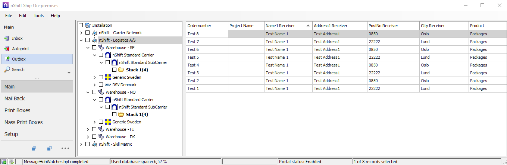The height and width of the screenshot is (165, 507).
Task: Open the Edit menu
Action: click(23, 16)
